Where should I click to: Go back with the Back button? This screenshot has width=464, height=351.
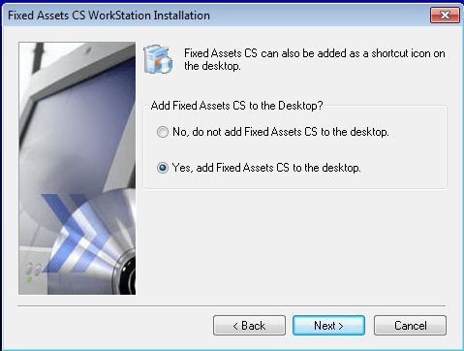249,326
